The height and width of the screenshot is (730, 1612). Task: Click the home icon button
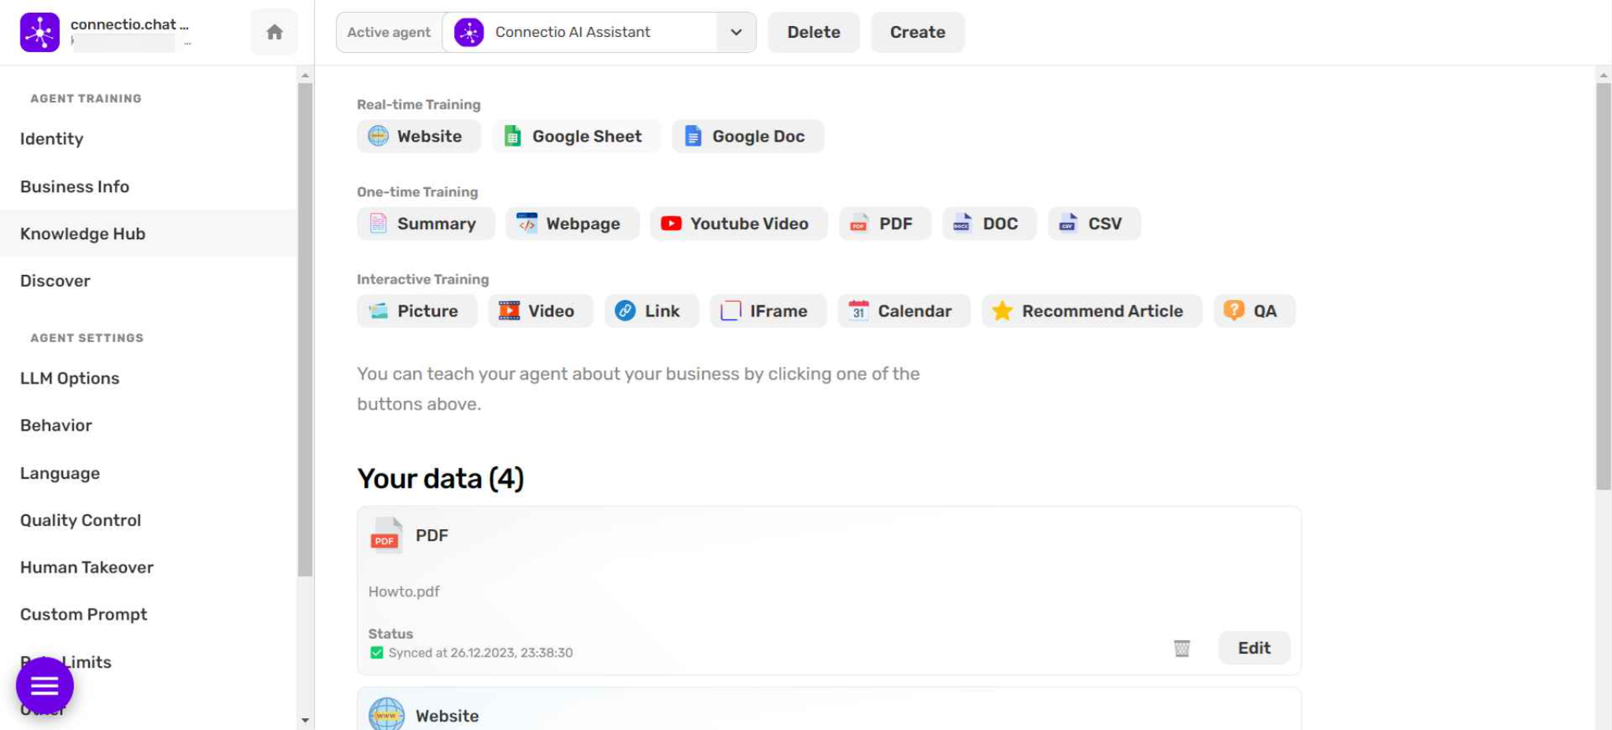[274, 32]
